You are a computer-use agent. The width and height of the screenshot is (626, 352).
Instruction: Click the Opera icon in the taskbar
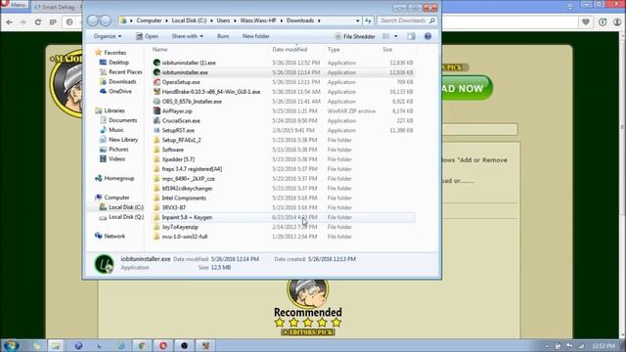point(163,345)
